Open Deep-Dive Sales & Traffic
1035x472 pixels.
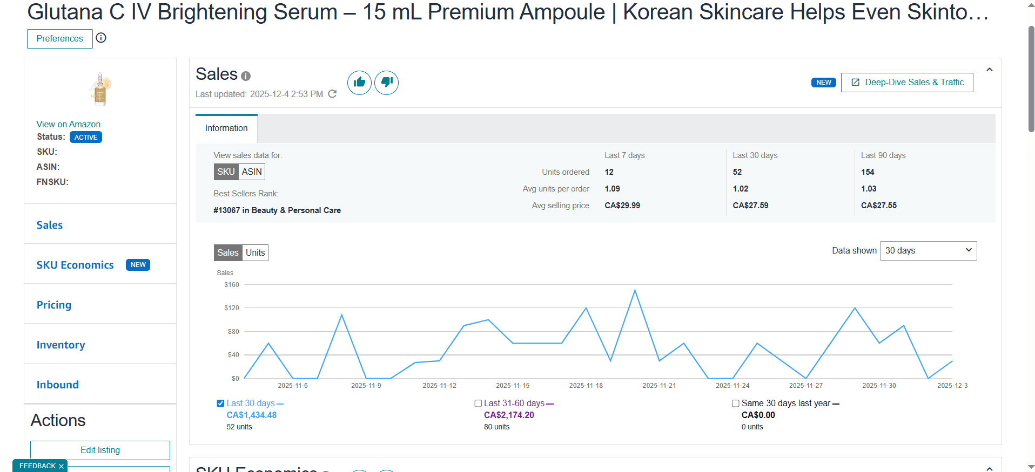tap(907, 83)
